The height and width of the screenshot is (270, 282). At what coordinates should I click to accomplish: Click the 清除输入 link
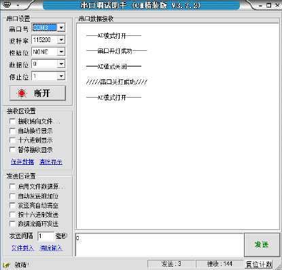(51, 248)
